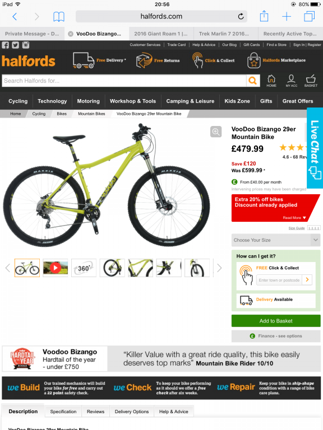Click the orange search magnifier button
This screenshot has width=323, height=430.
click(x=253, y=81)
